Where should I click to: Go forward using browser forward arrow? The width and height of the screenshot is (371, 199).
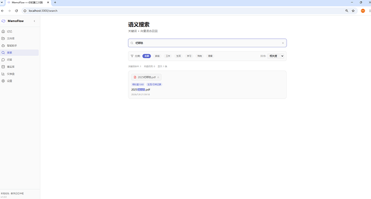click(x=10, y=11)
